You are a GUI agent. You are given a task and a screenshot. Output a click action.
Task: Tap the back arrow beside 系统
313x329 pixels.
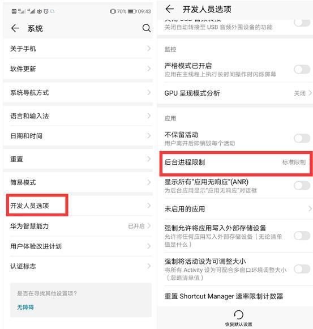[15, 28]
